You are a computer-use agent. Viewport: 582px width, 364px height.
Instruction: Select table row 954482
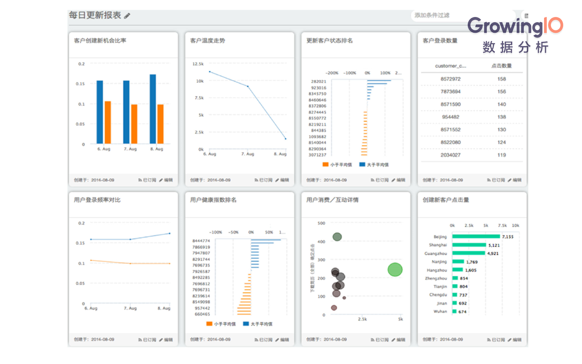(x=472, y=117)
